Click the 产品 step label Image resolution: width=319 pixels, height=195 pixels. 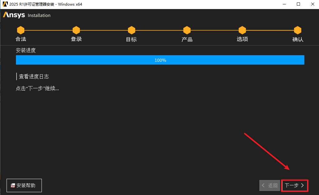point(187,39)
